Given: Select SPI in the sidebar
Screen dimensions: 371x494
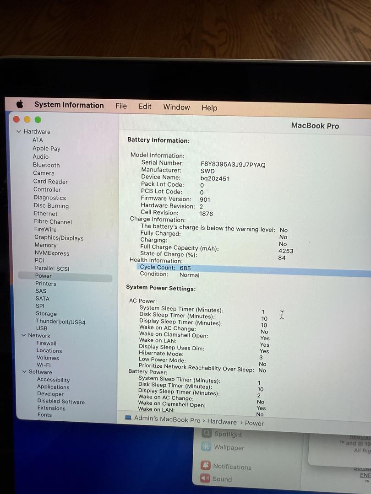Looking at the screenshot, I should point(40,306).
